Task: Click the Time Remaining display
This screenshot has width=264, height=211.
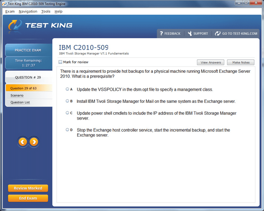Action: (28, 63)
